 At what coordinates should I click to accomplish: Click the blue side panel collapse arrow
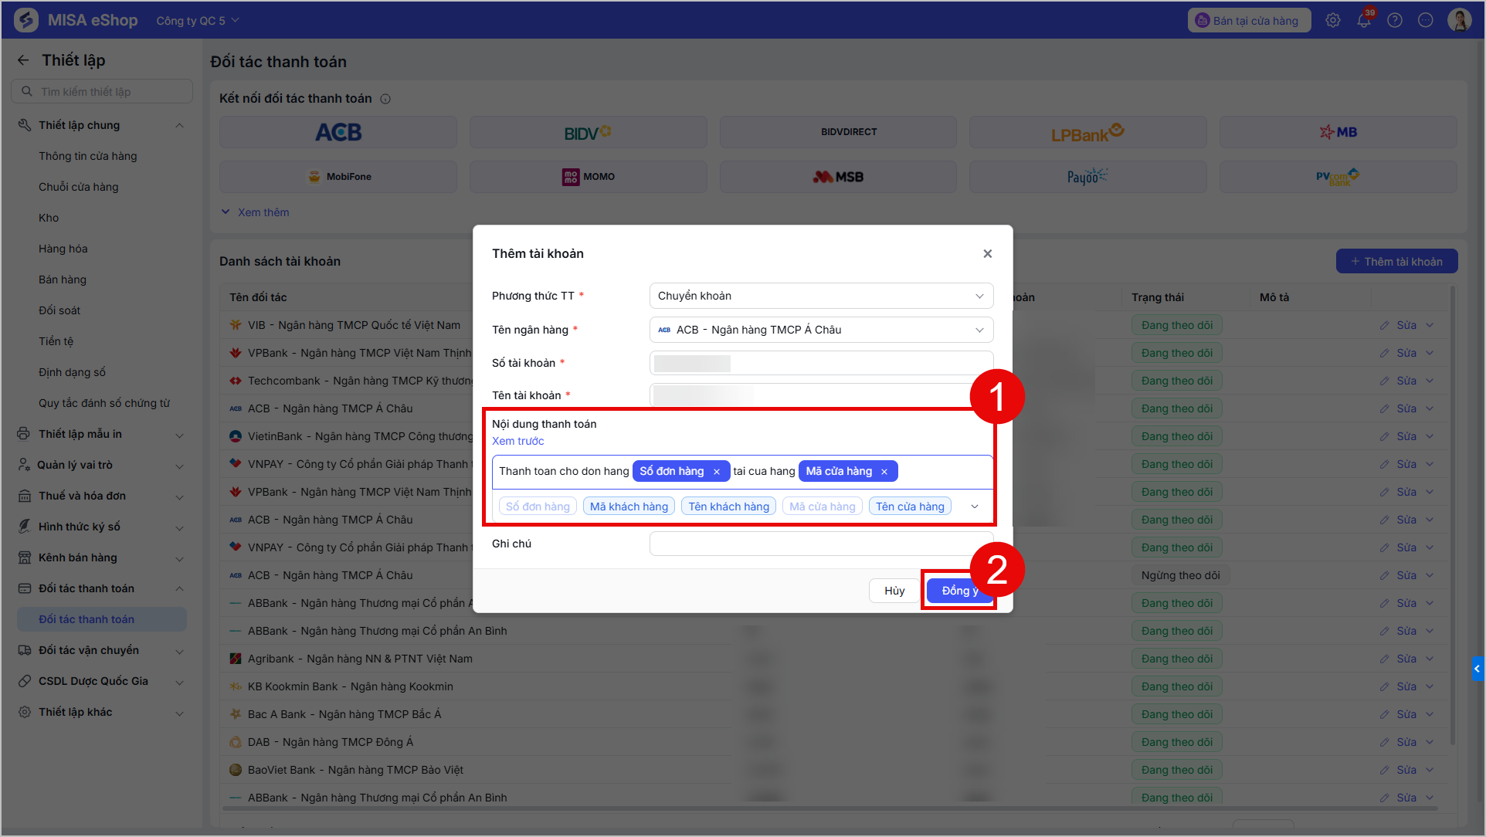point(1477,669)
